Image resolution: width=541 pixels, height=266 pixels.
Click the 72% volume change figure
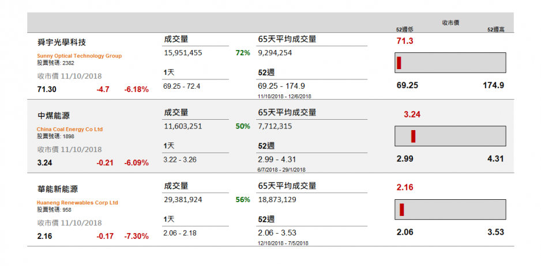243,53
